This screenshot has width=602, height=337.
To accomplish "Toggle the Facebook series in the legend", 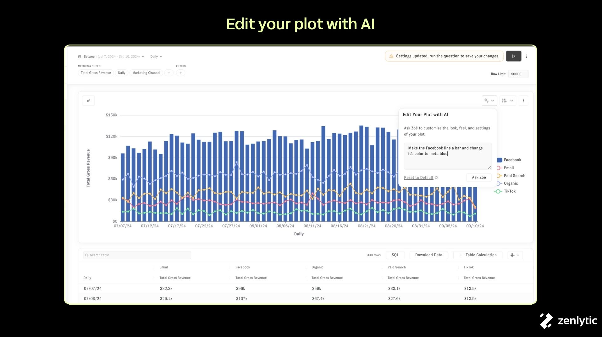I will [512, 160].
